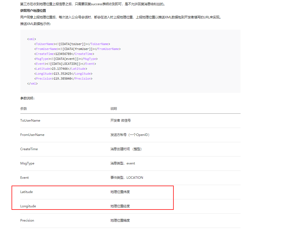Click the MsgType CDATA[event] code line
The width and height of the screenshot is (286, 229).
pyautogui.click(x=66, y=59)
